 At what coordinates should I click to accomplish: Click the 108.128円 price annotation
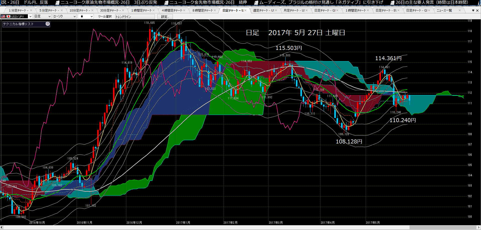[x=349, y=142]
